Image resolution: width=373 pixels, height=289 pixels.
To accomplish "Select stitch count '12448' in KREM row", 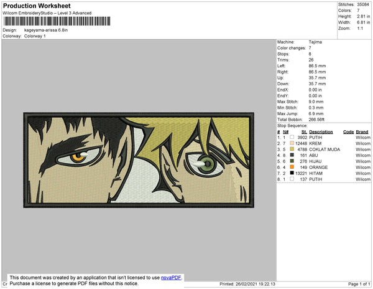I will pyautogui.click(x=301, y=143).
